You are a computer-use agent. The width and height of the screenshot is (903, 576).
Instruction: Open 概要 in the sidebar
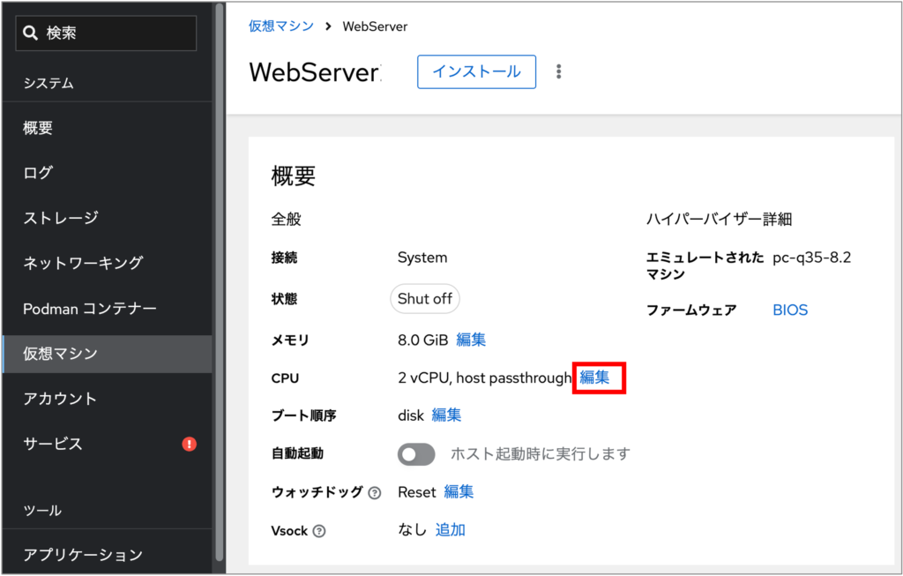(107, 127)
